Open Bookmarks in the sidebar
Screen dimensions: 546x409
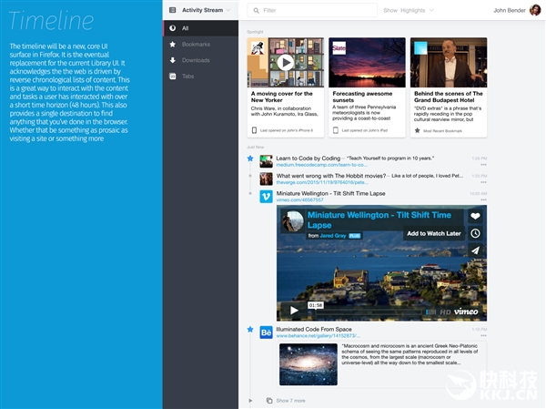196,44
